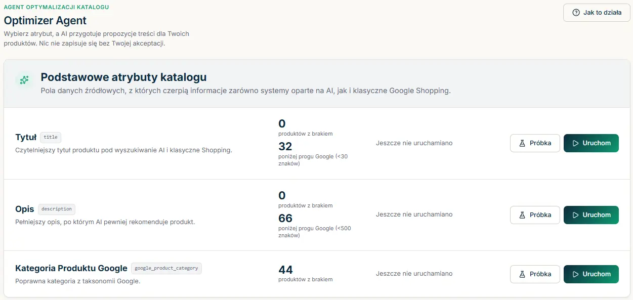
Task: Try Próbka for Kategoria Produktu Google
Action: click(x=535, y=274)
